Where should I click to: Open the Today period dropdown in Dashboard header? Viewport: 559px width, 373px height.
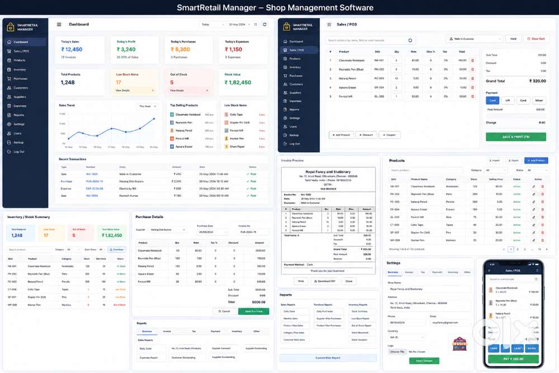(x=212, y=25)
